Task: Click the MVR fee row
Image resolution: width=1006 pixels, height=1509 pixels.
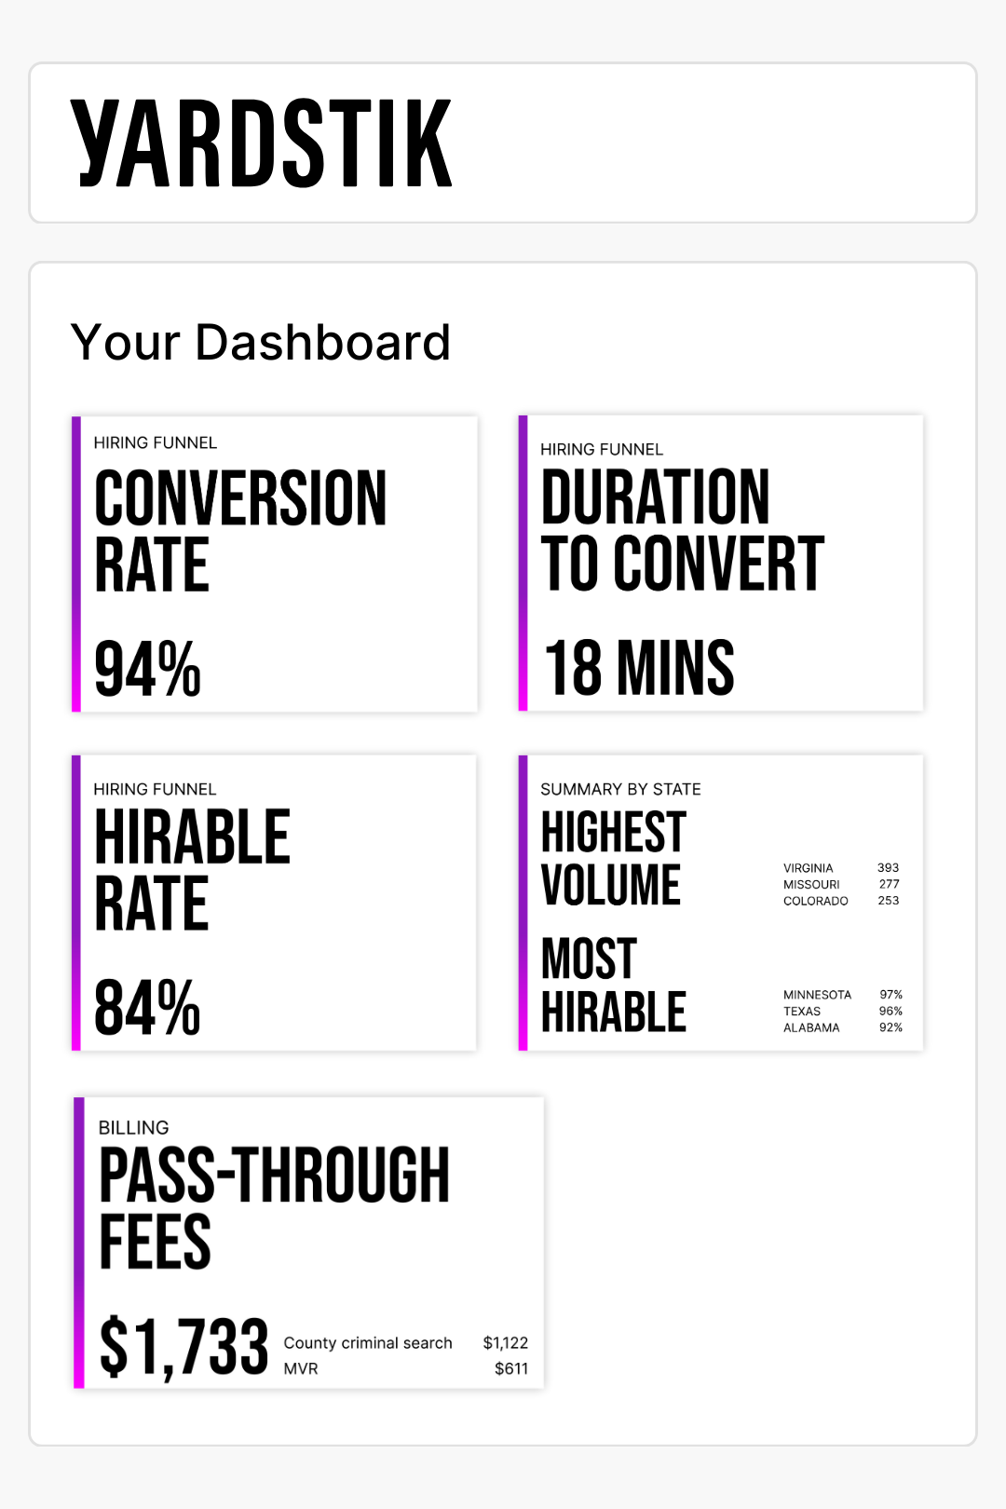Action: (x=405, y=1368)
